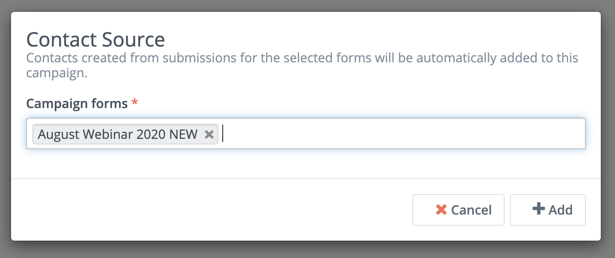Click the red required asterisk
The width and height of the screenshot is (615, 258).
(x=135, y=103)
